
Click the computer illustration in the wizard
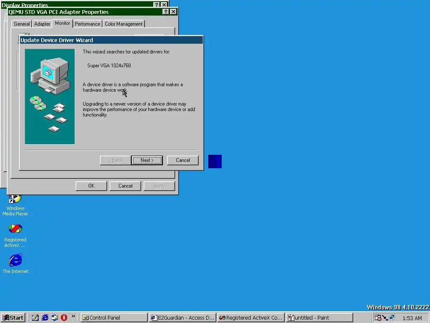pyautogui.click(x=50, y=96)
